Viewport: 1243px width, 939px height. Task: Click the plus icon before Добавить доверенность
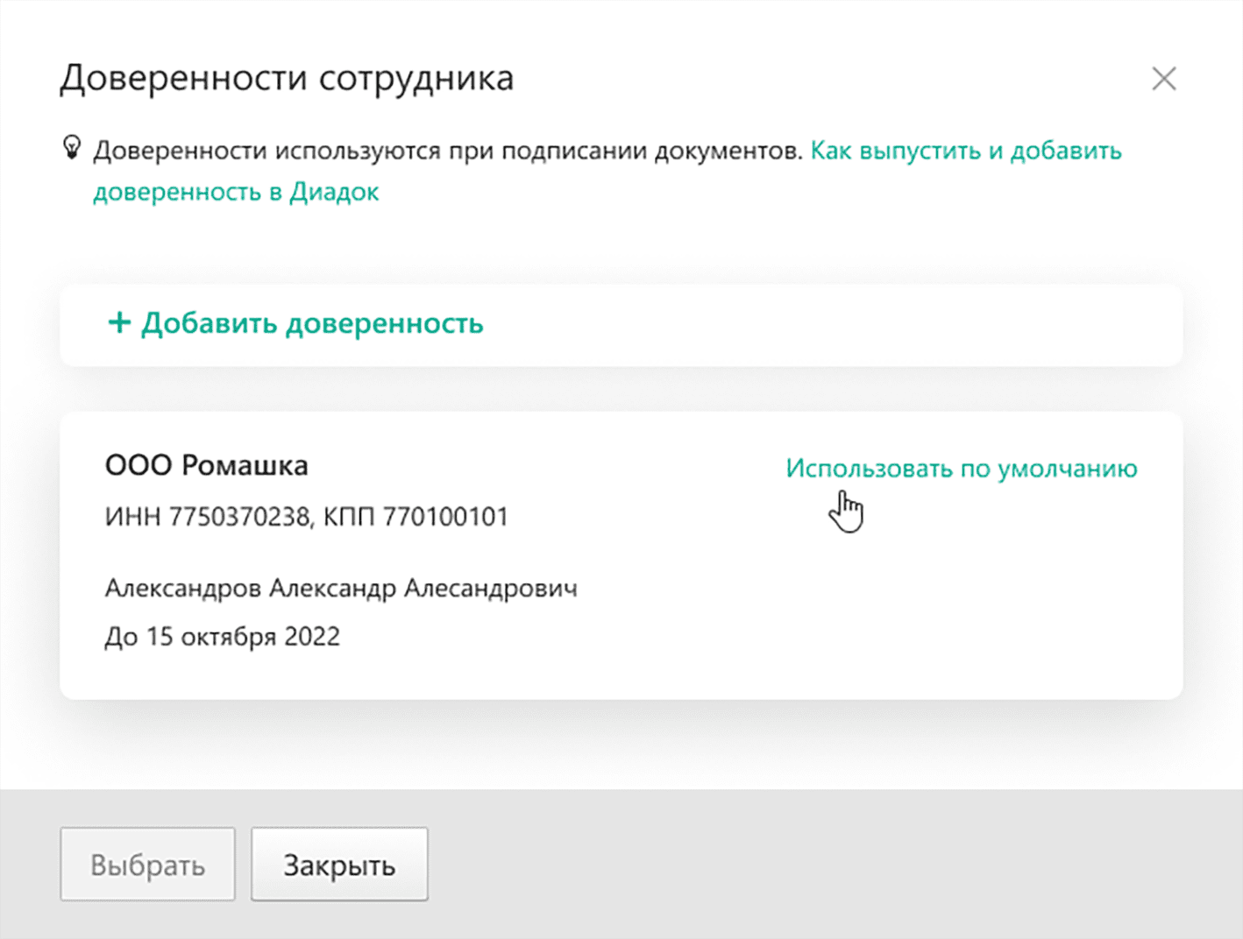pos(118,323)
